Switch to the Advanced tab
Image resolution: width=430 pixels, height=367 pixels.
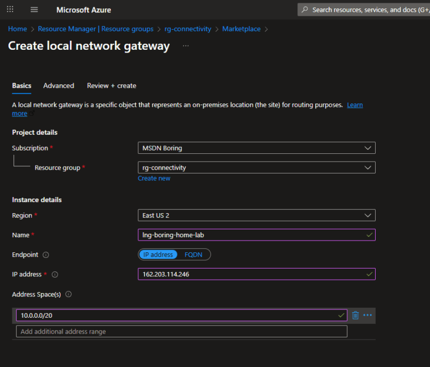[59, 86]
